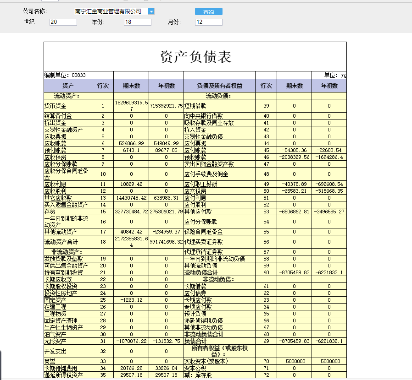
Task: Select the 其它应收款 row label
Action: [58, 198]
